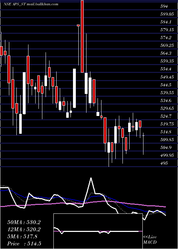Image resolution: width=178 pixels, height=249 pixels.
Task: Click the 589.05 price axis label
Action: [167, 14]
